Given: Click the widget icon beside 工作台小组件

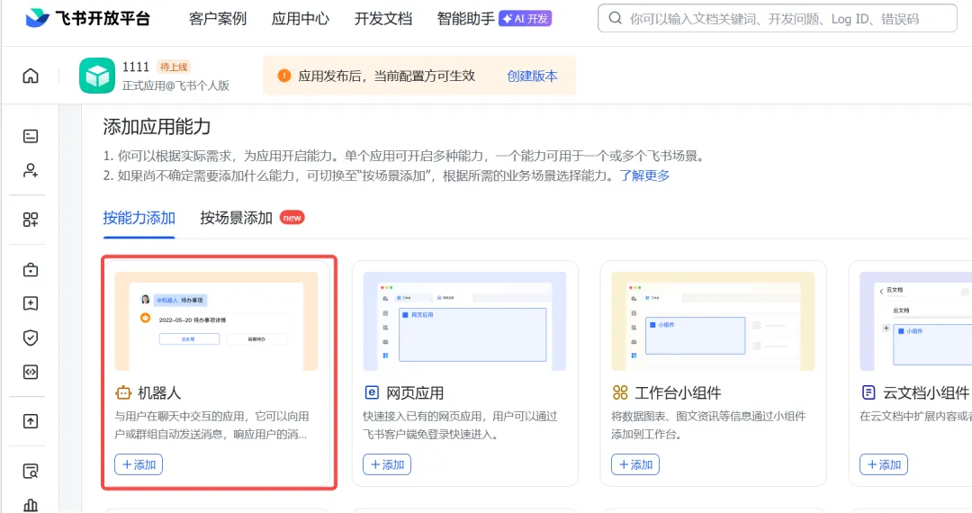Looking at the screenshot, I should 620,392.
